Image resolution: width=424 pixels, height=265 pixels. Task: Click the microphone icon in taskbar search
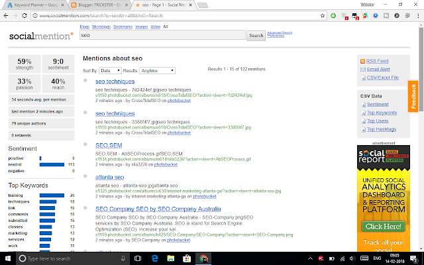[x=123, y=258]
